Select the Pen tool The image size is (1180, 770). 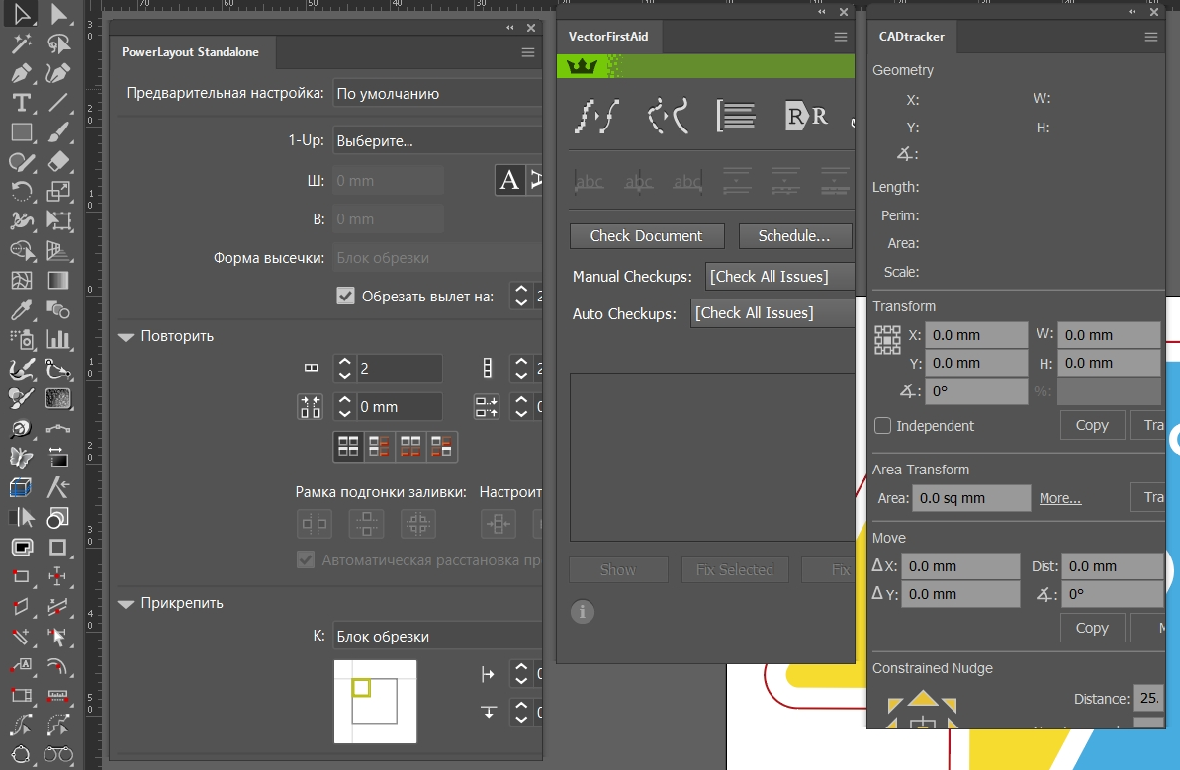21,73
